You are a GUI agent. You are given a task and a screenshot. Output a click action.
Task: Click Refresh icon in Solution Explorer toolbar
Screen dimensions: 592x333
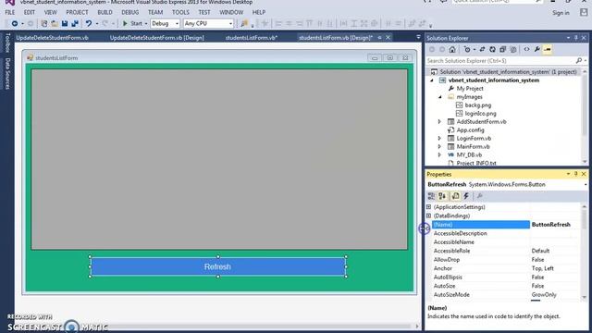[x=492, y=49]
